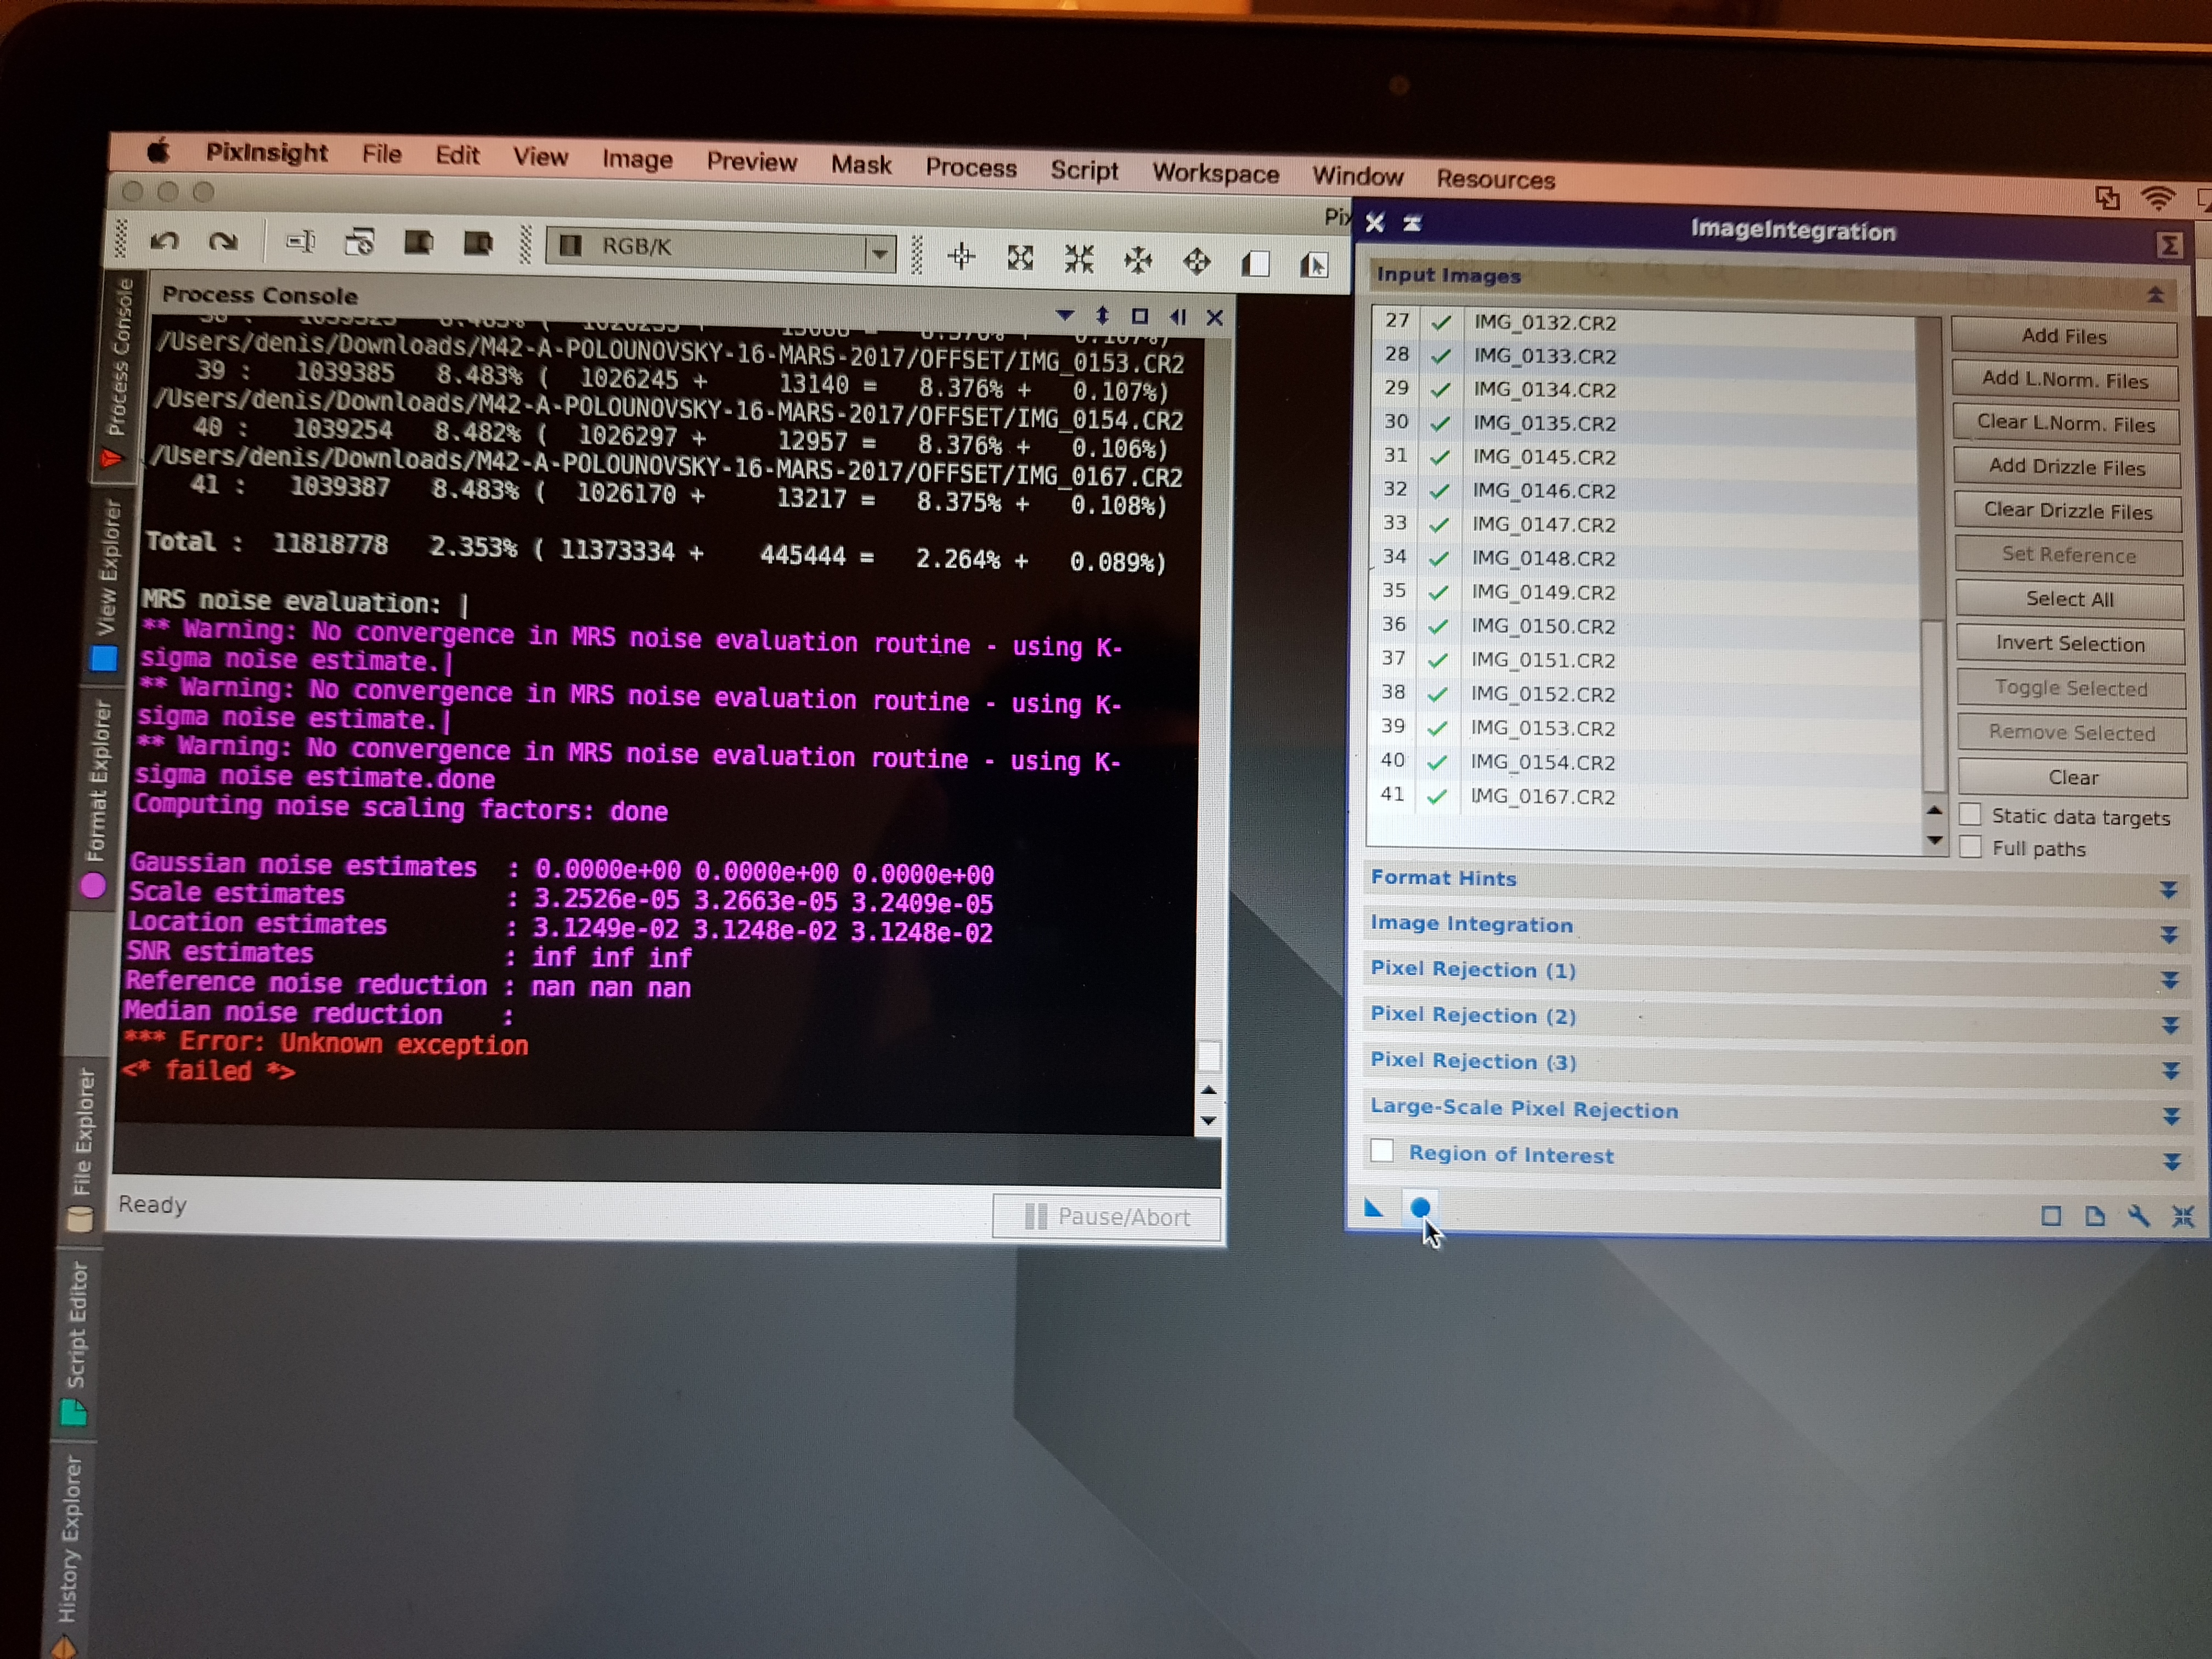Click the auto-hide arrow icon in Process Console header
The width and height of the screenshot is (2212, 1659).
click(1178, 317)
